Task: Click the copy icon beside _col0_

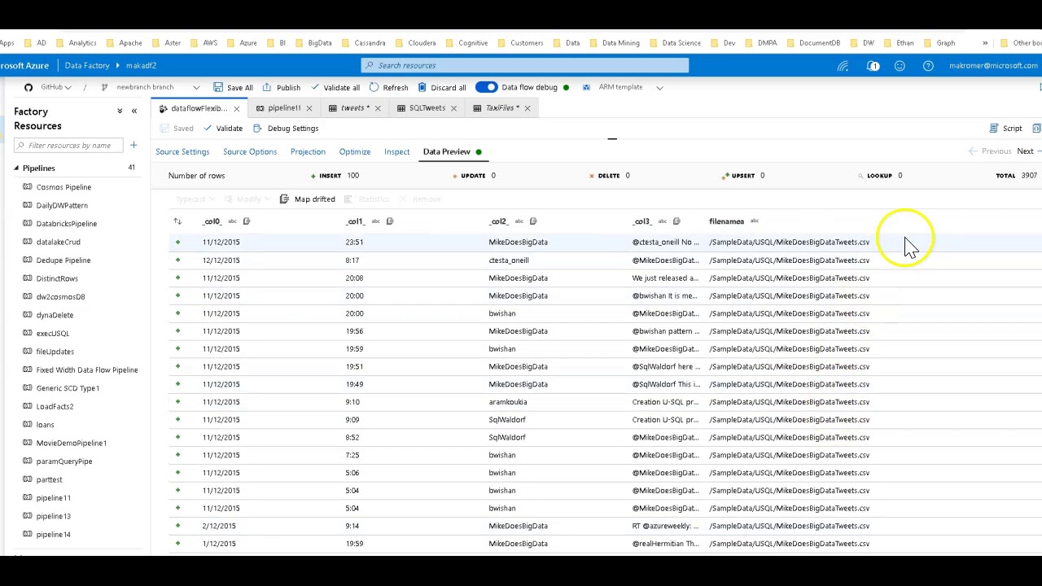Action: (247, 221)
